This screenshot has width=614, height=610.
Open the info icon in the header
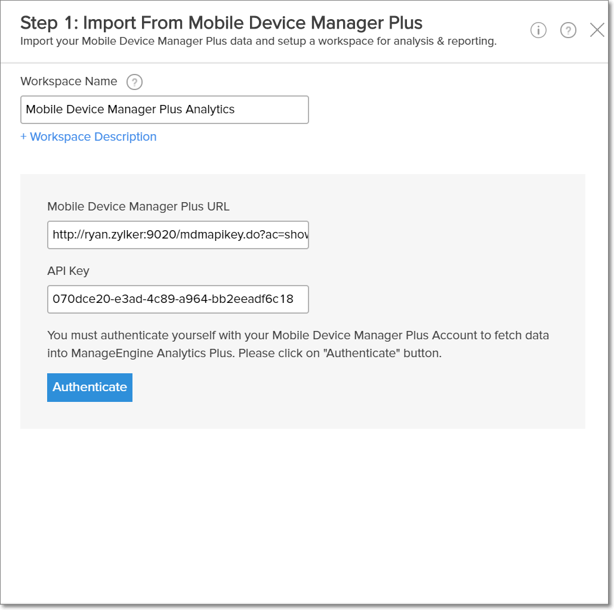tap(538, 30)
